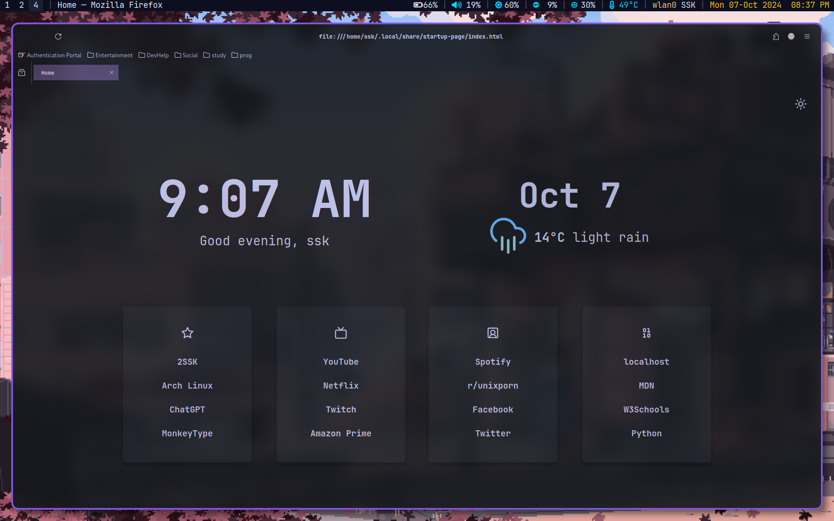This screenshot has width=834, height=521.
Task: Click the binary code icon above localhost
Action: point(646,333)
